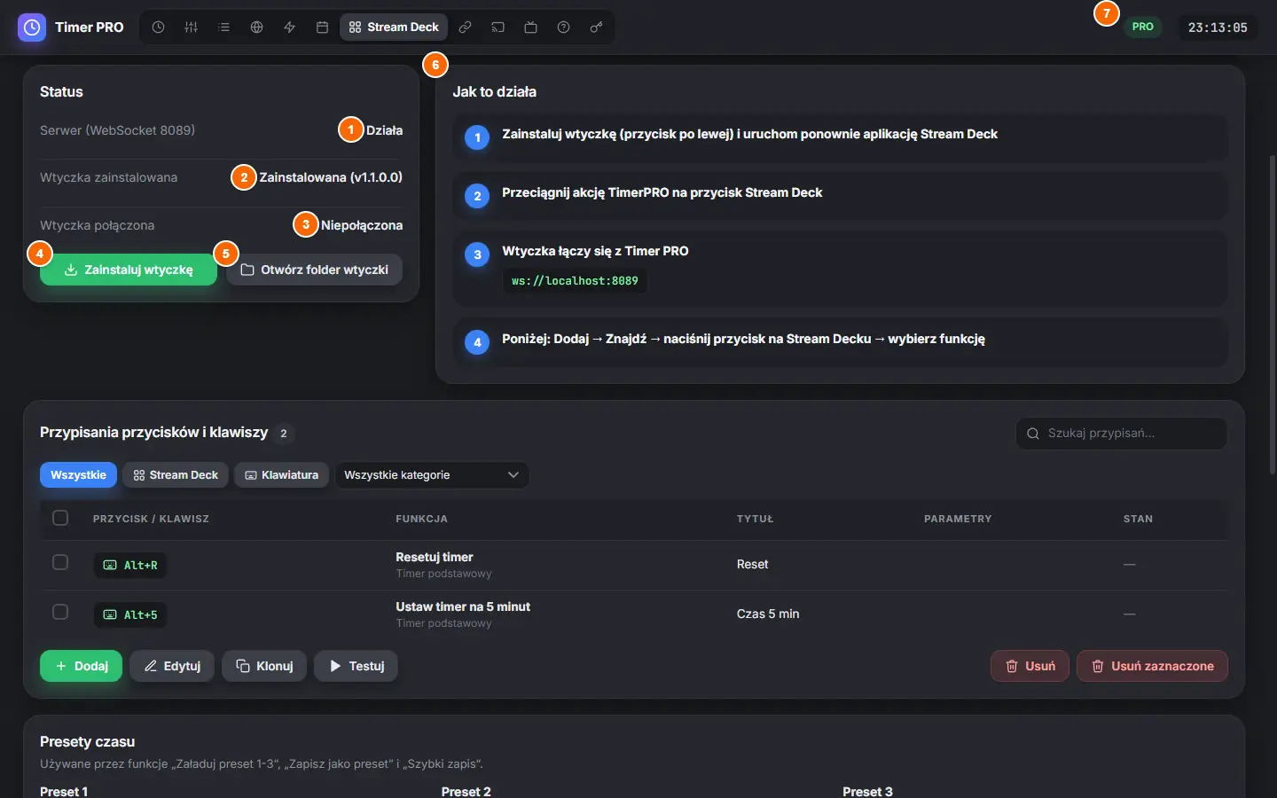Click Otwórz folder wtyczki button

(315, 270)
